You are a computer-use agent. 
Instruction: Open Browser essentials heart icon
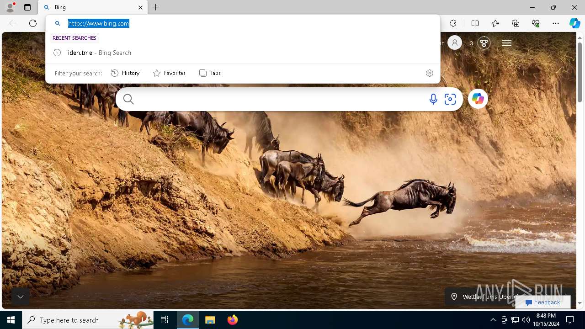536,23
